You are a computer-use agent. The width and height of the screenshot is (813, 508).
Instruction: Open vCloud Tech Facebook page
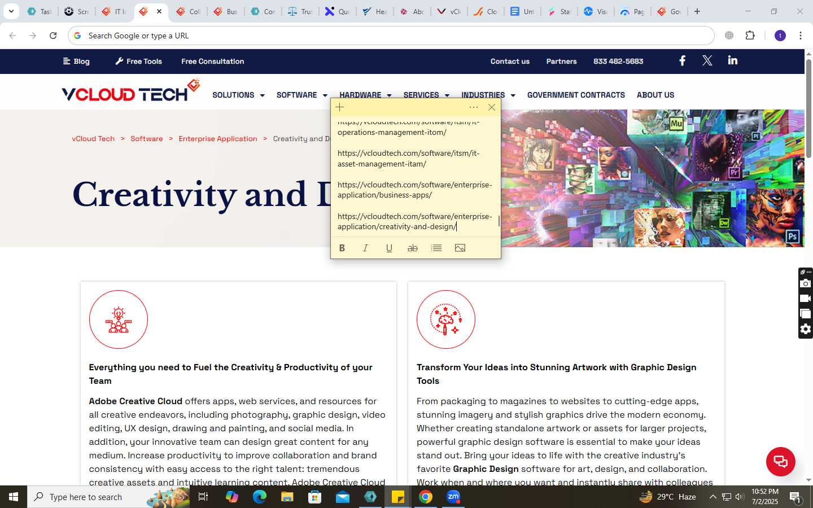(682, 60)
